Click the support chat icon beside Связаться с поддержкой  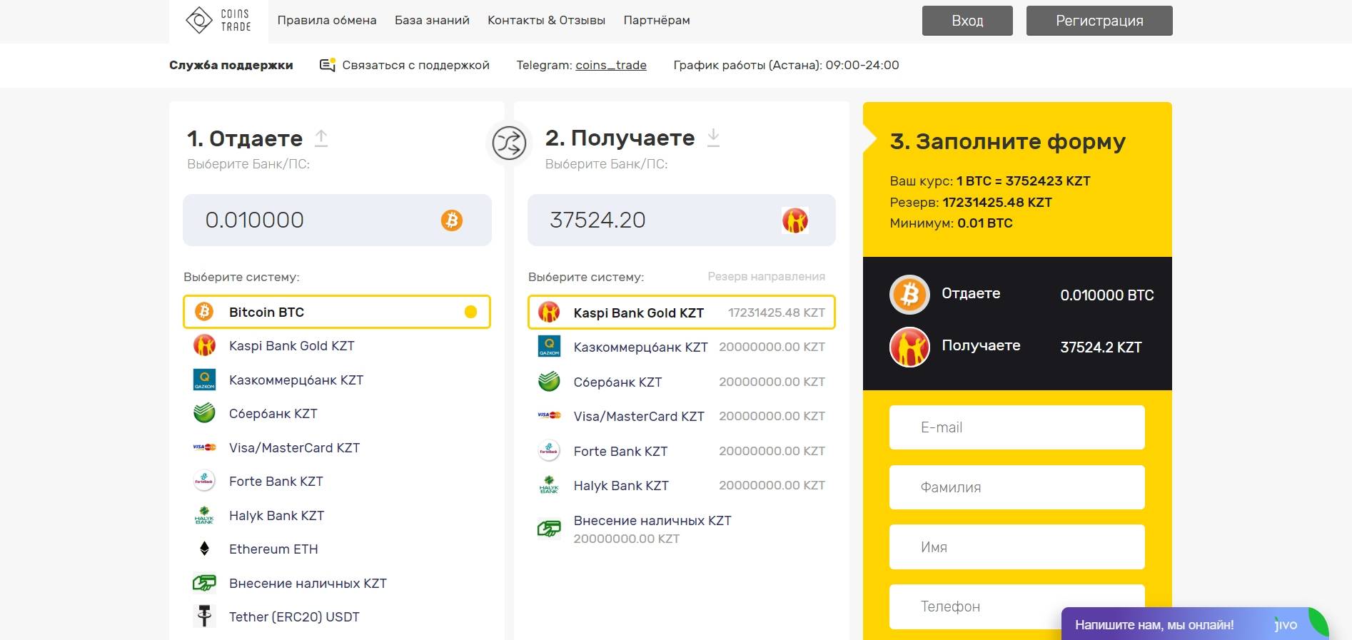(x=328, y=65)
